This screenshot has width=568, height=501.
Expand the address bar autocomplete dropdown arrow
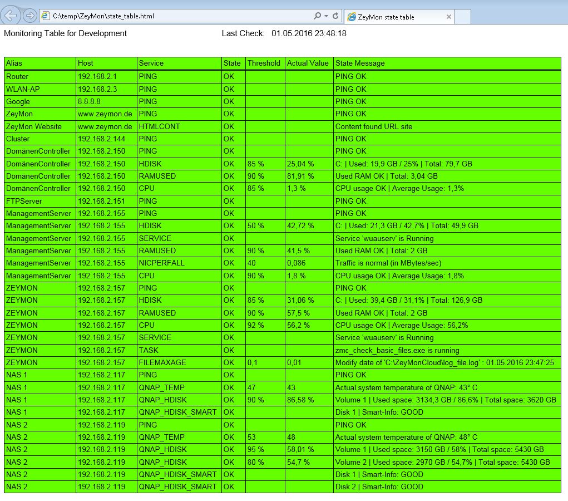[x=326, y=16]
